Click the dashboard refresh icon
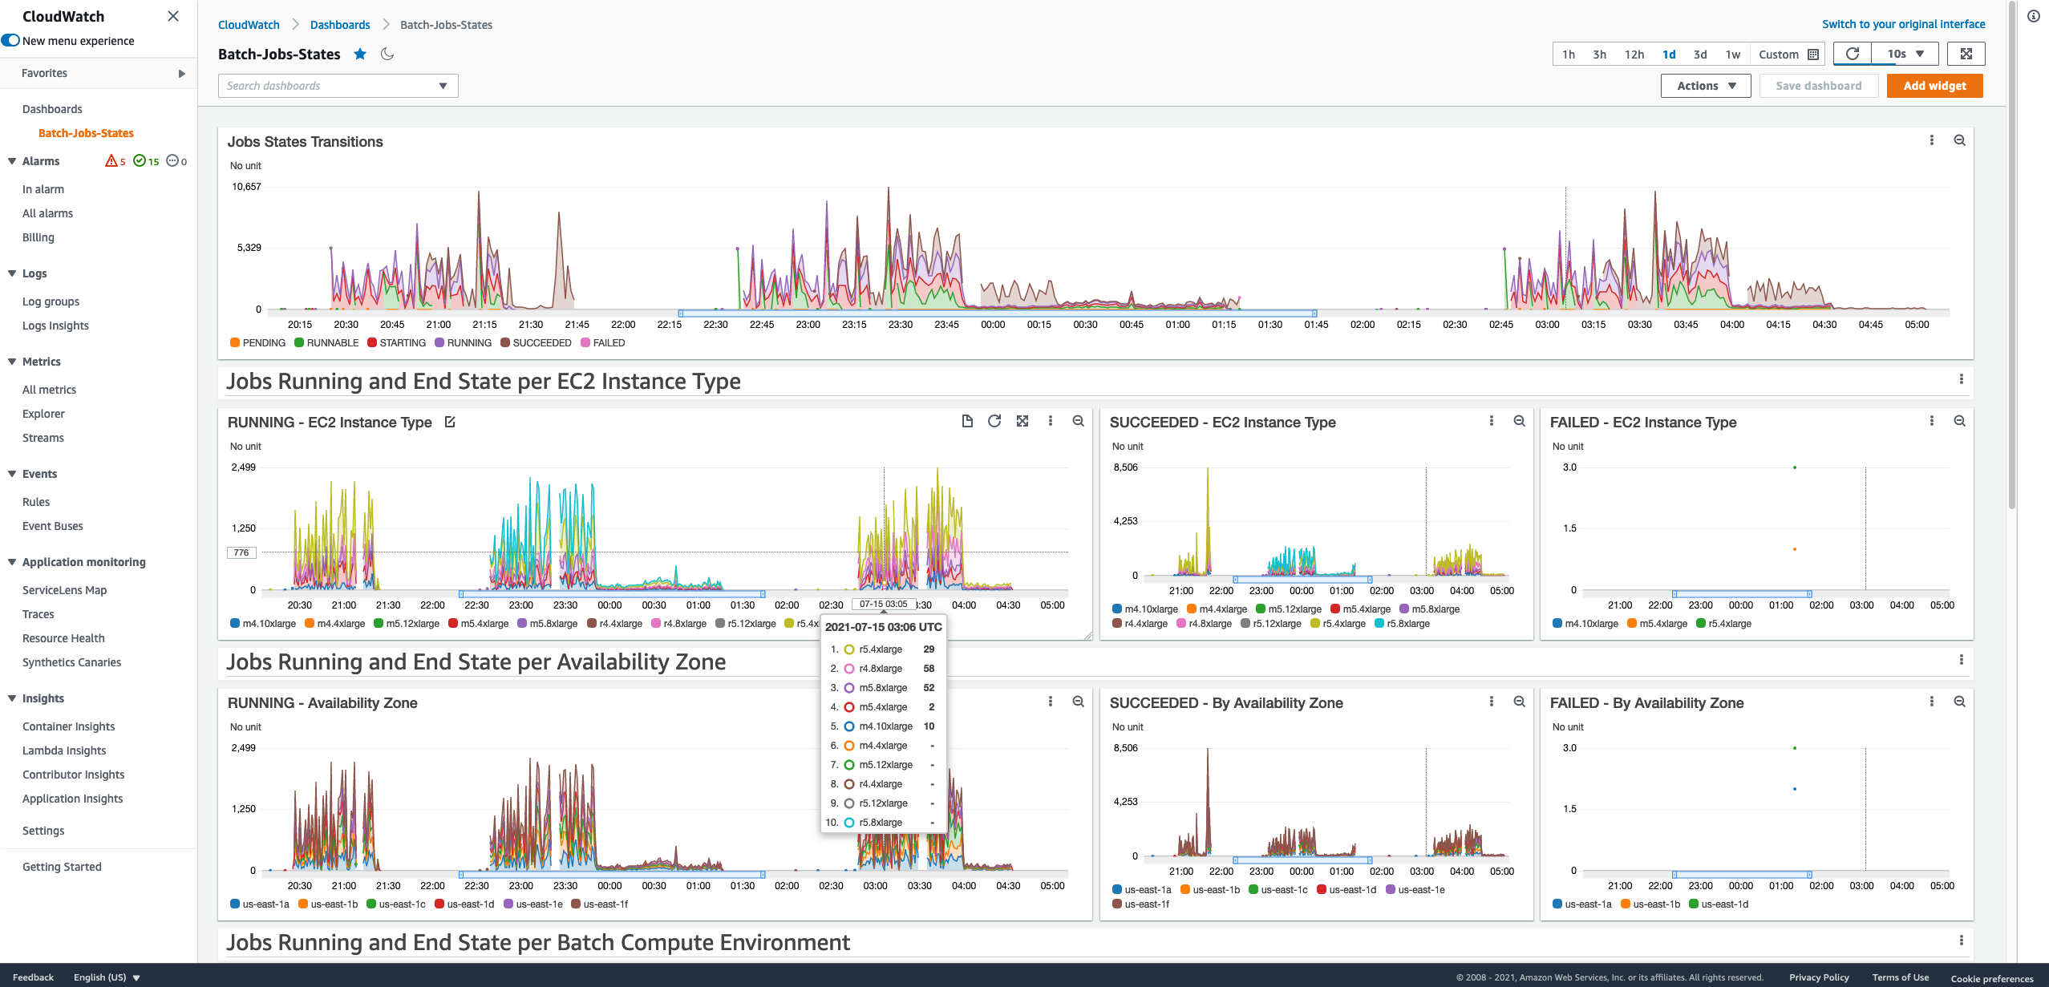Viewport: 2049px width, 987px height. point(1853,54)
